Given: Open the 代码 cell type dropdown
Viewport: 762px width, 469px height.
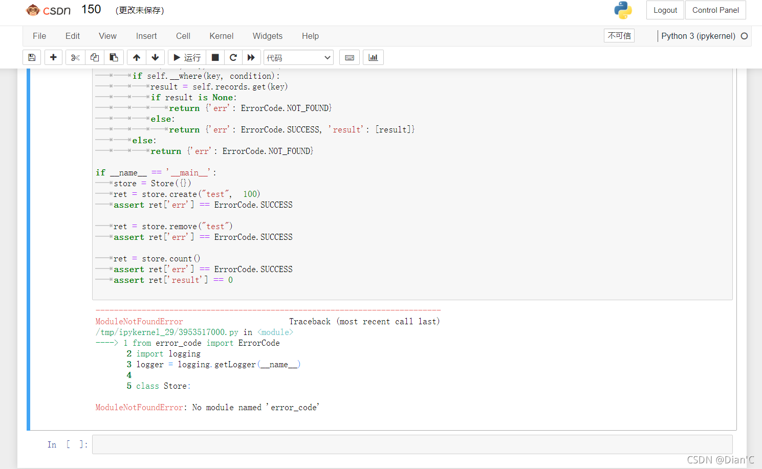Looking at the screenshot, I should (x=298, y=58).
